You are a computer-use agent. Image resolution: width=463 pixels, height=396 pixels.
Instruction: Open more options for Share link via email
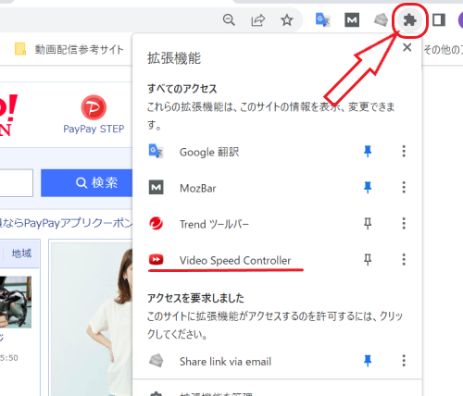[404, 360]
